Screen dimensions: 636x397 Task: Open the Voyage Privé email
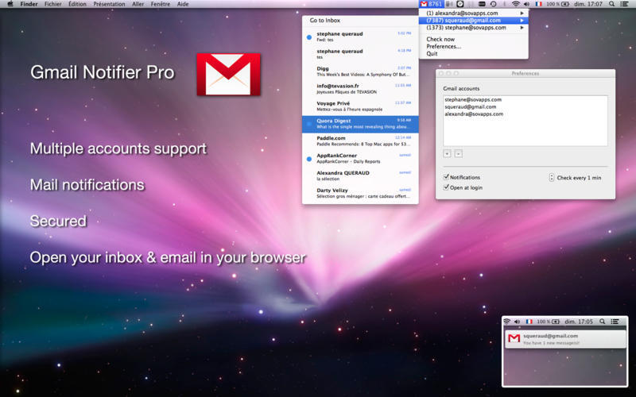click(x=360, y=106)
